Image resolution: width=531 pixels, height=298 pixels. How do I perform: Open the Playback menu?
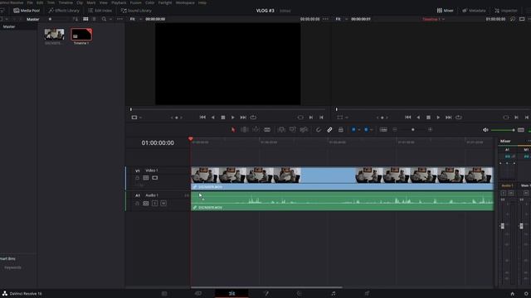point(119,2)
